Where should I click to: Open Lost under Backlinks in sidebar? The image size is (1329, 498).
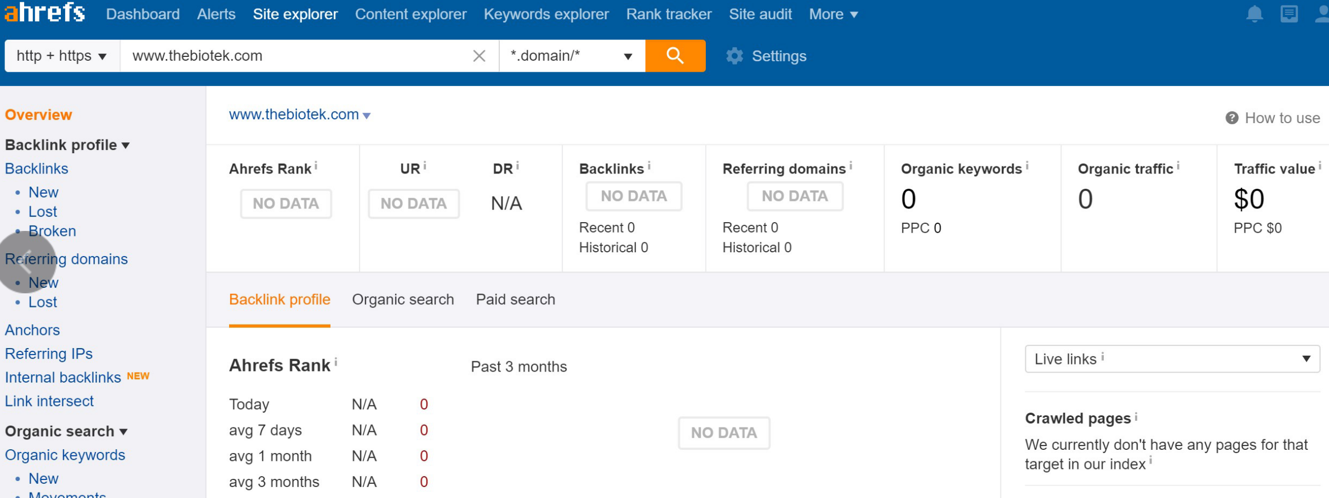tap(43, 212)
